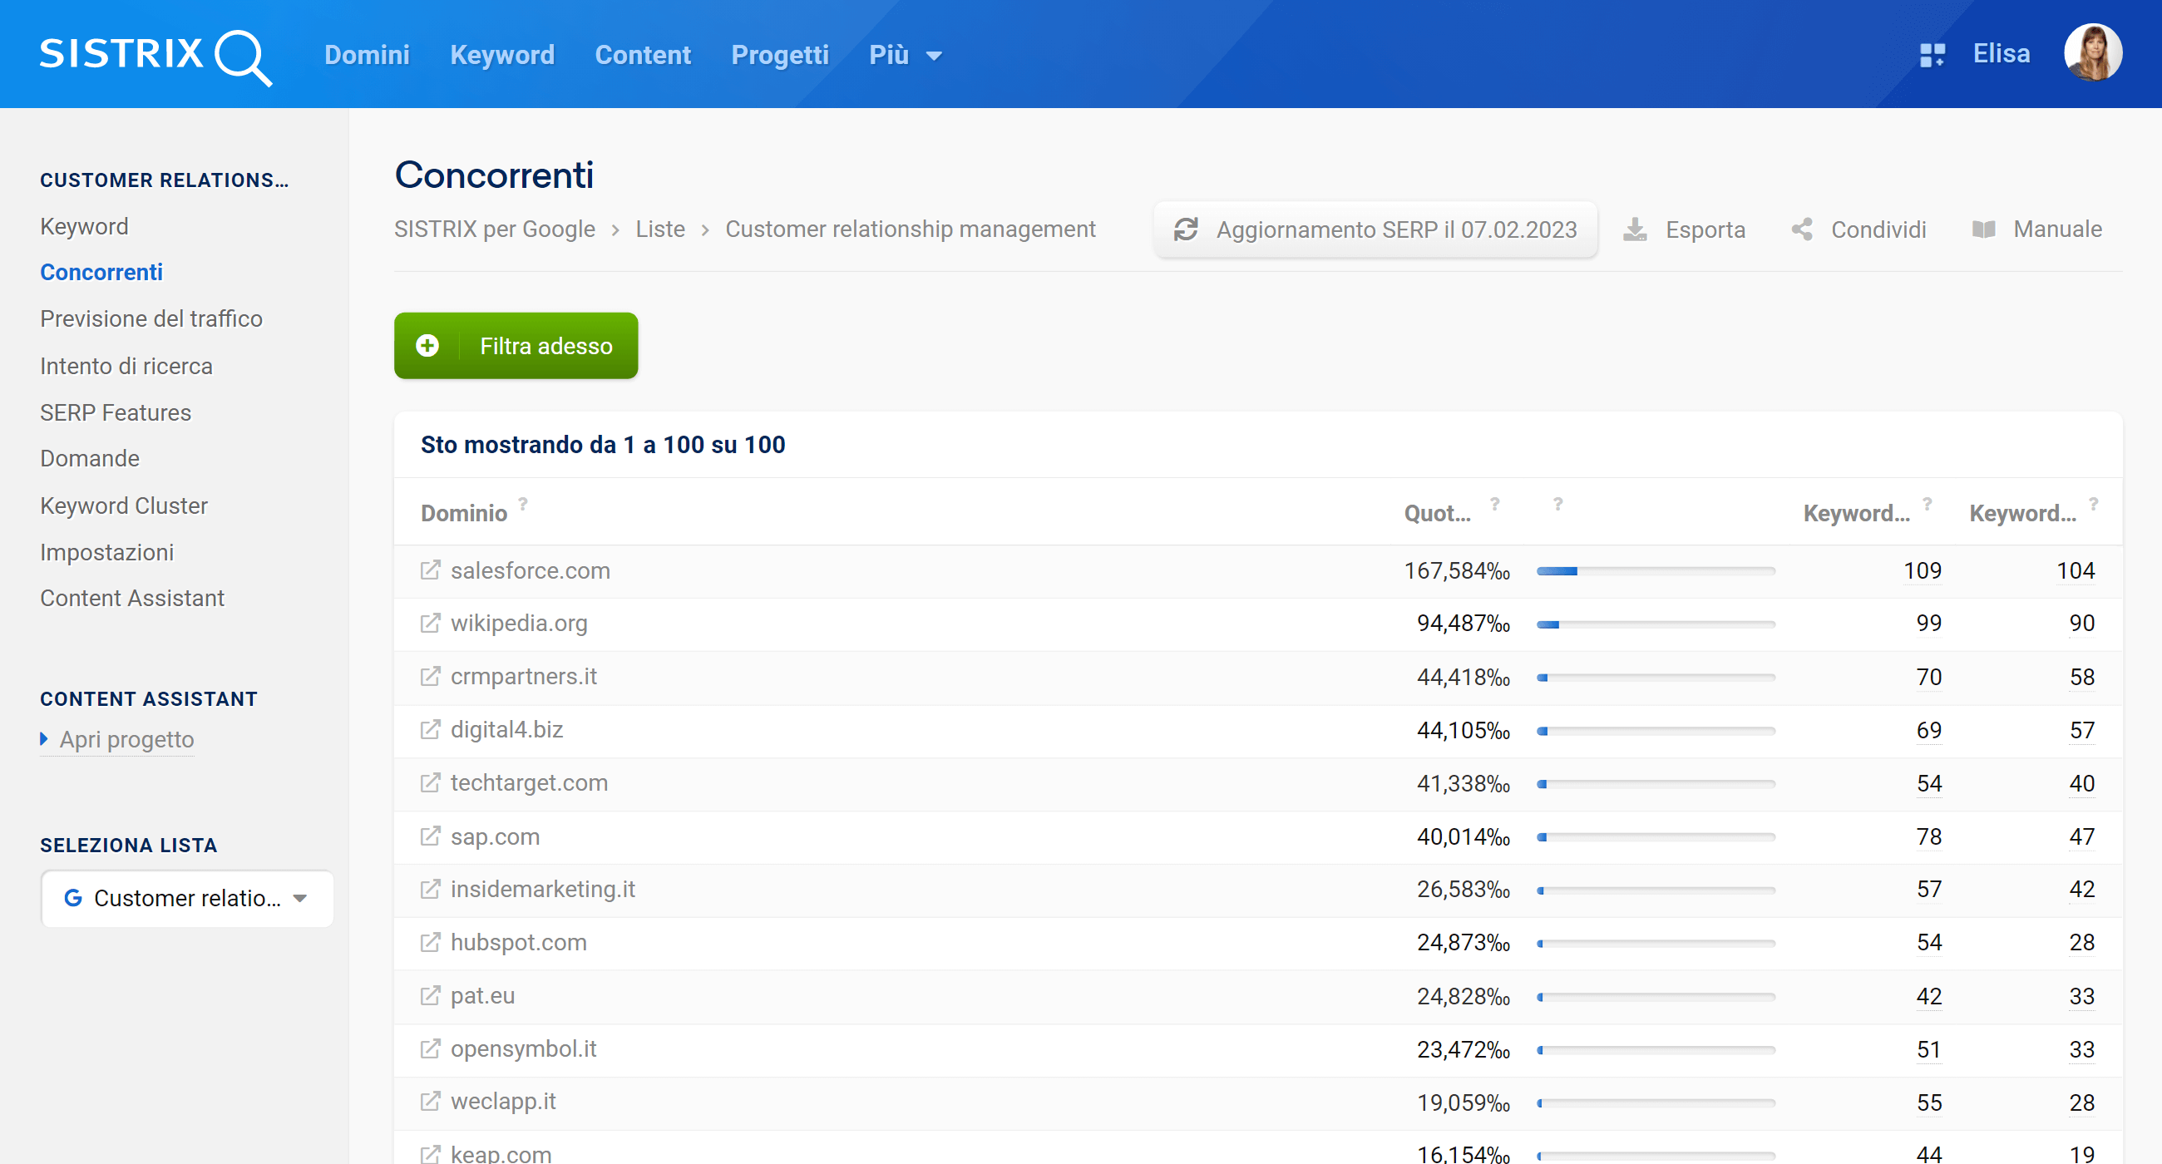
Task: Open Content Assistant sidebar item
Action: click(131, 599)
